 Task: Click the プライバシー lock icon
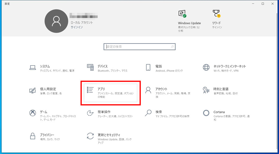(32, 136)
